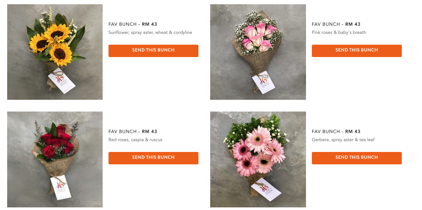The image size is (422, 210).
Task: Click the Happy Bunch tag on sunflower bouquet
Action: click(x=62, y=81)
